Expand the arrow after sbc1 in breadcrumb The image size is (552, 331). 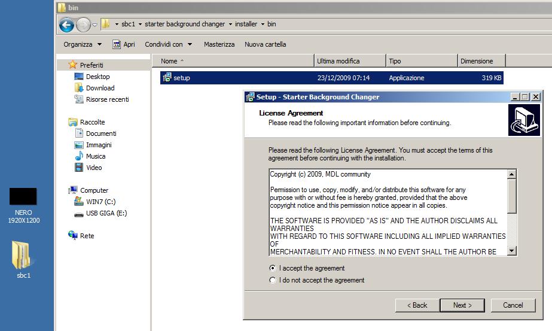point(140,25)
